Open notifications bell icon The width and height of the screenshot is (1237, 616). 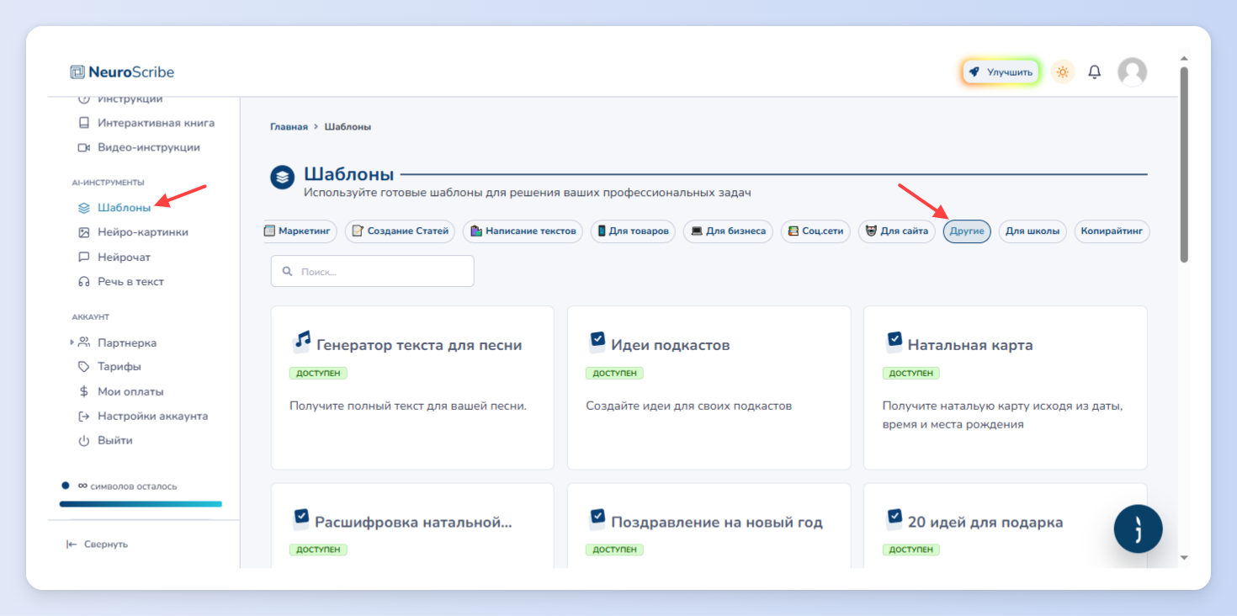point(1094,72)
